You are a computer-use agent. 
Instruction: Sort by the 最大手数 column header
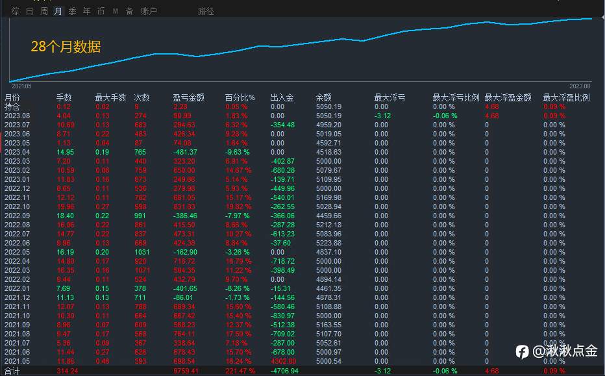(110, 97)
